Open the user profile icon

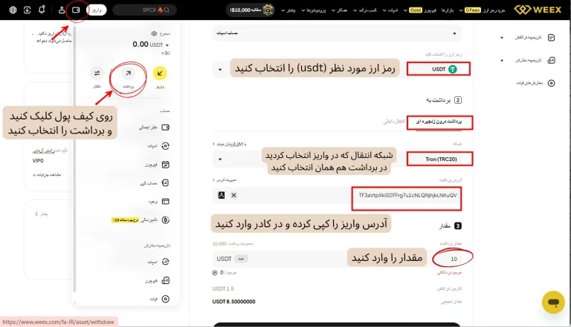62,10
